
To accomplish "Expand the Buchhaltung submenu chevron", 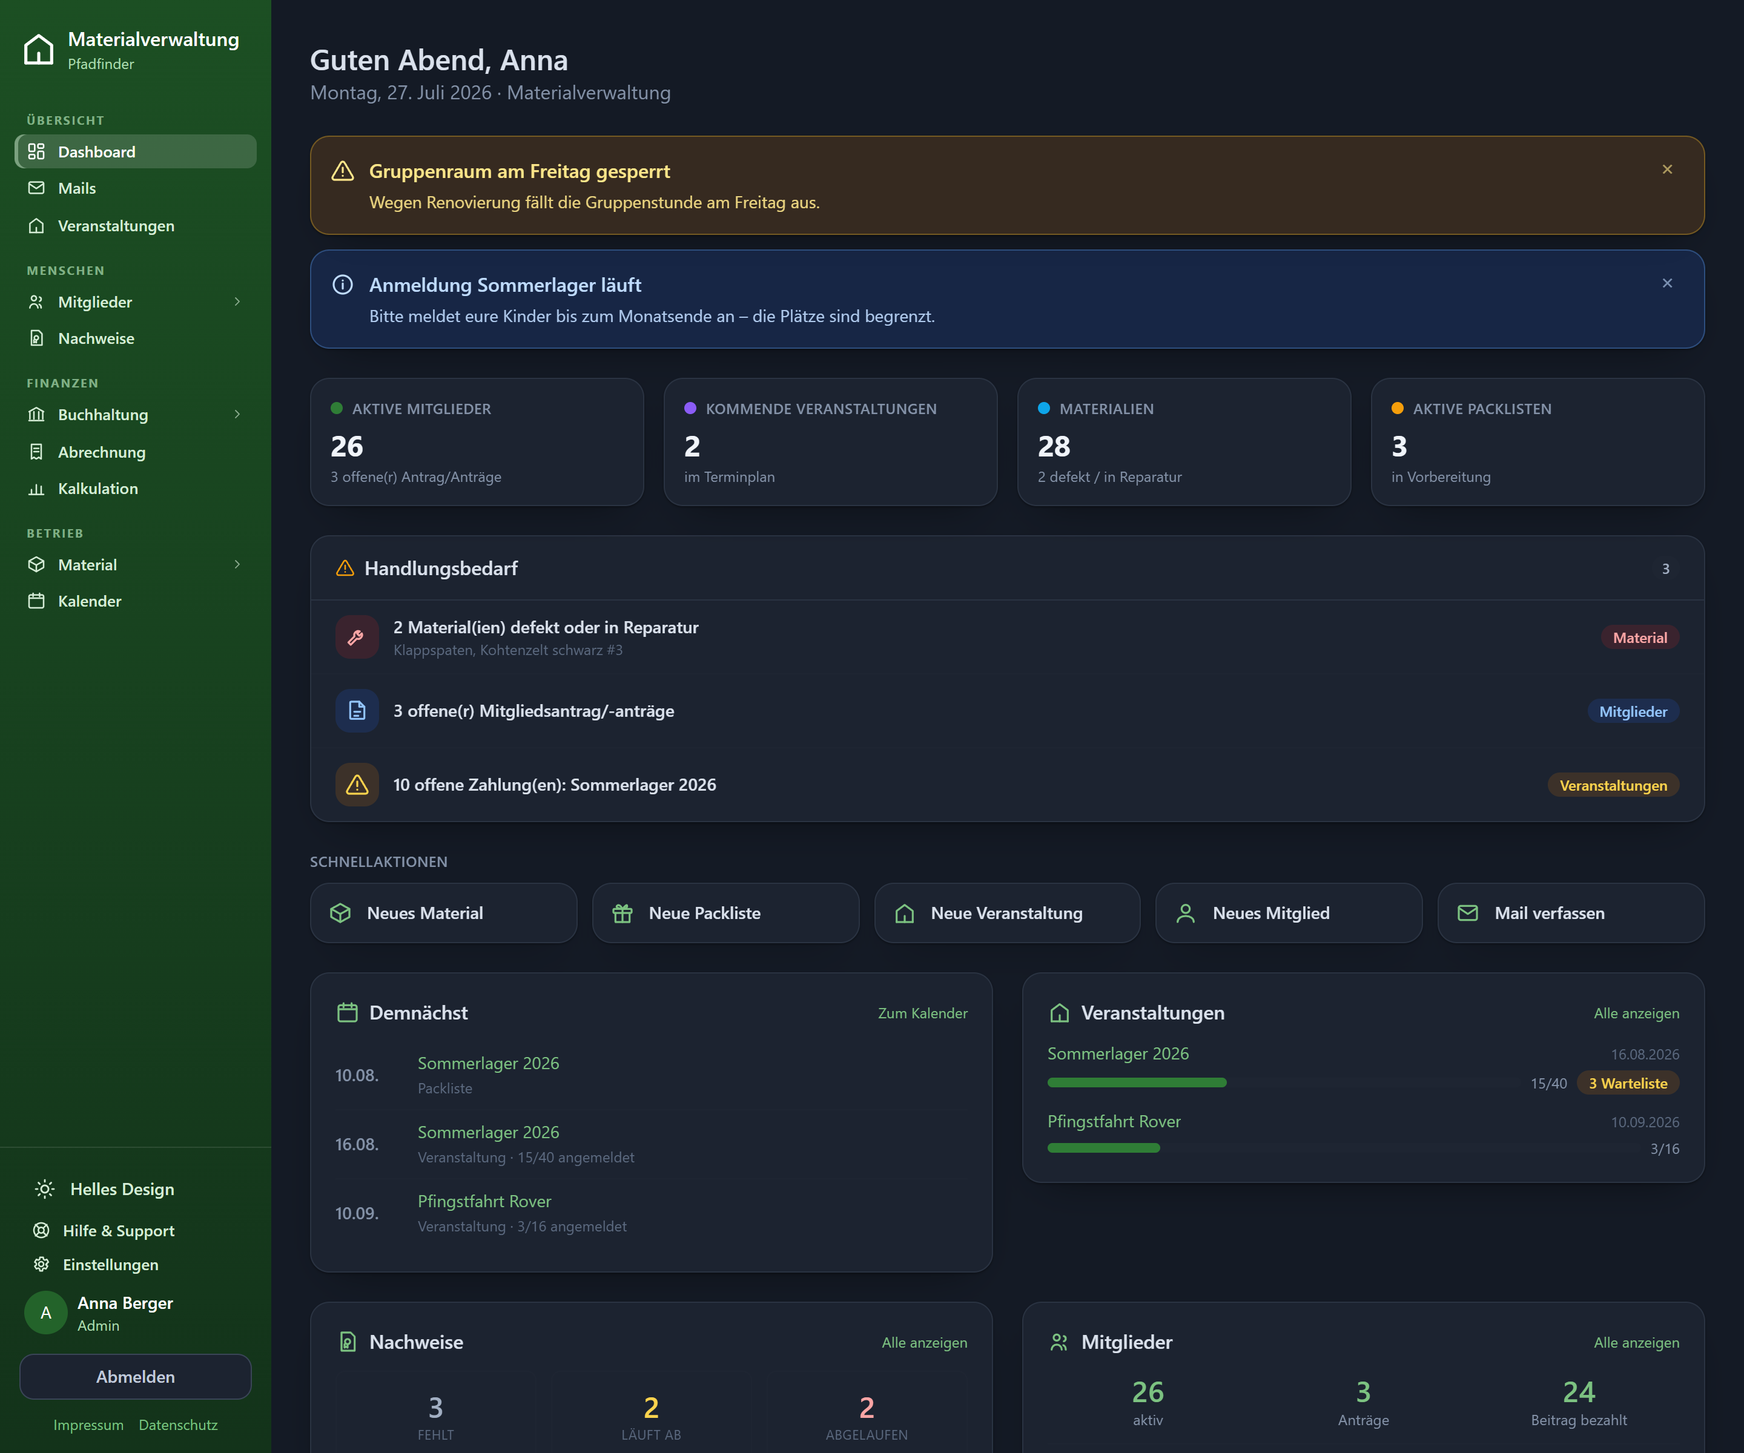I will pos(237,414).
